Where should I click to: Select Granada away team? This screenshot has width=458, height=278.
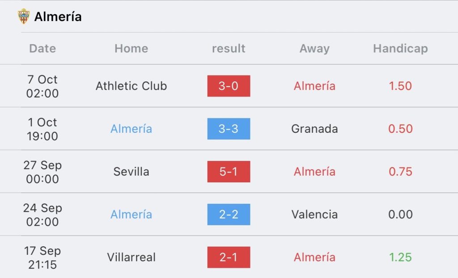click(314, 129)
